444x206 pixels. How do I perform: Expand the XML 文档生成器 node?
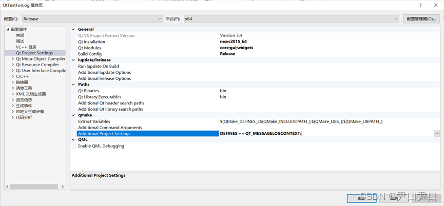point(13,94)
